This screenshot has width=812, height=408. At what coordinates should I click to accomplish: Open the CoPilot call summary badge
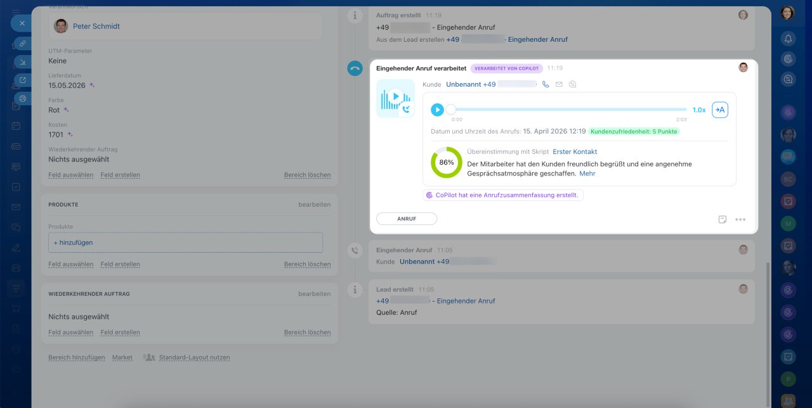[x=502, y=195]
